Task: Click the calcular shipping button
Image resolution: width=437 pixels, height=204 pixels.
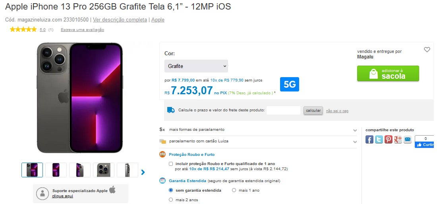Action: 313,111
